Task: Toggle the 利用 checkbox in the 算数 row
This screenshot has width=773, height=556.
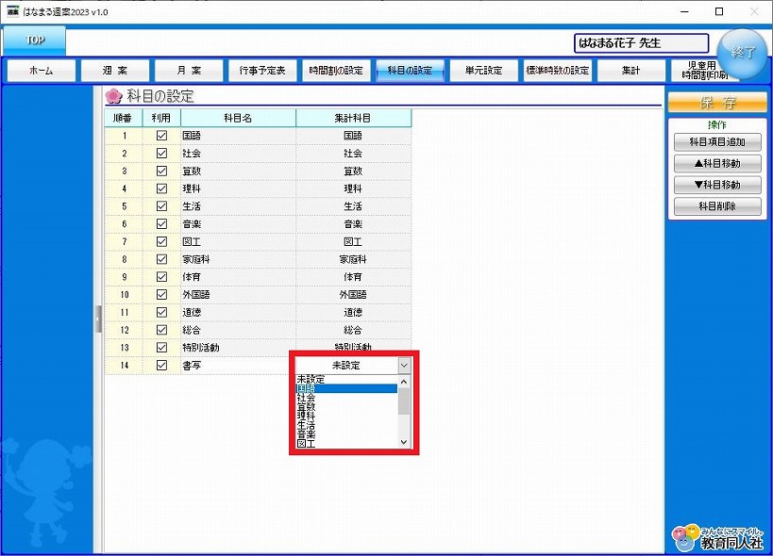Action: tap(161, 171)
